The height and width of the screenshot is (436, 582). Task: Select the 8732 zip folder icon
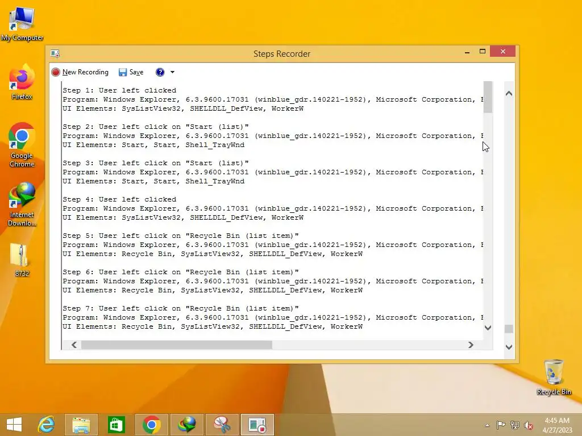[22, 261]
